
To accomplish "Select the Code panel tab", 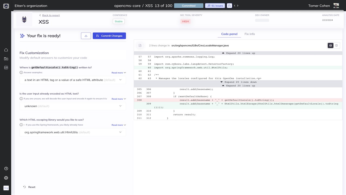I will coord(229,34).
